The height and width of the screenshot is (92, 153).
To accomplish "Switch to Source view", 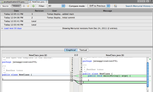I will 5,6.
